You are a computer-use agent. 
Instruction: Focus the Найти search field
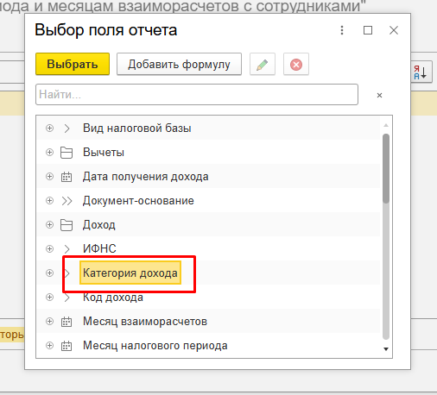tap(197, 94)
